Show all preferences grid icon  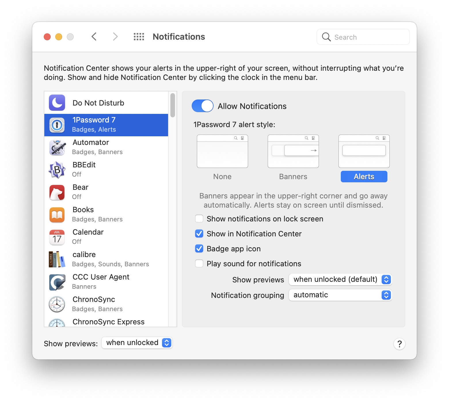pyautogui.click(x=139, y=37)
